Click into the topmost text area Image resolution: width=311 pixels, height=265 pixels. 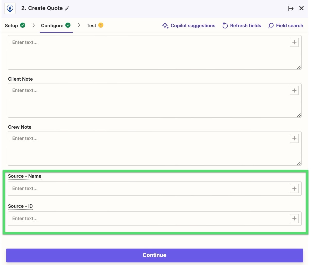(154, 52)
